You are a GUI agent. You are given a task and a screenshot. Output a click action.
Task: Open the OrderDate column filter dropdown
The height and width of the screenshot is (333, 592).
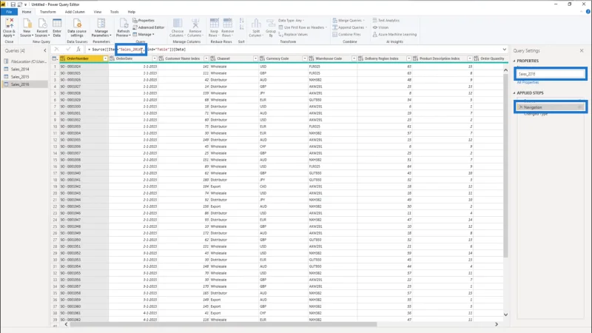point(155,58)
